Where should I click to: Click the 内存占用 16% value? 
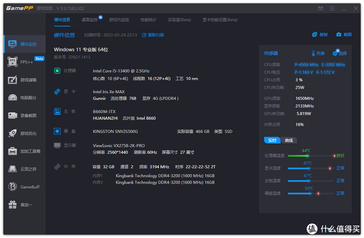coord(300,125)
